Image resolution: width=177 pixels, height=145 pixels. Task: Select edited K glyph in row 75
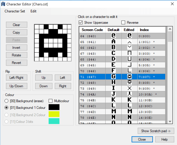pos(129,100)
